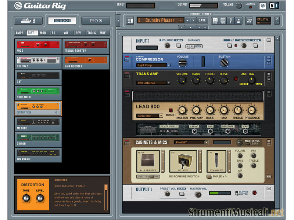This screenshot has height=220, width=294.
Task: Open Tapedeck Two
Action: [x=223, y=21]
